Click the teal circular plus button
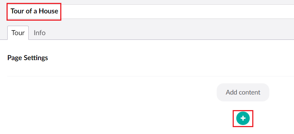294x134 pixels. pos(243,118)
